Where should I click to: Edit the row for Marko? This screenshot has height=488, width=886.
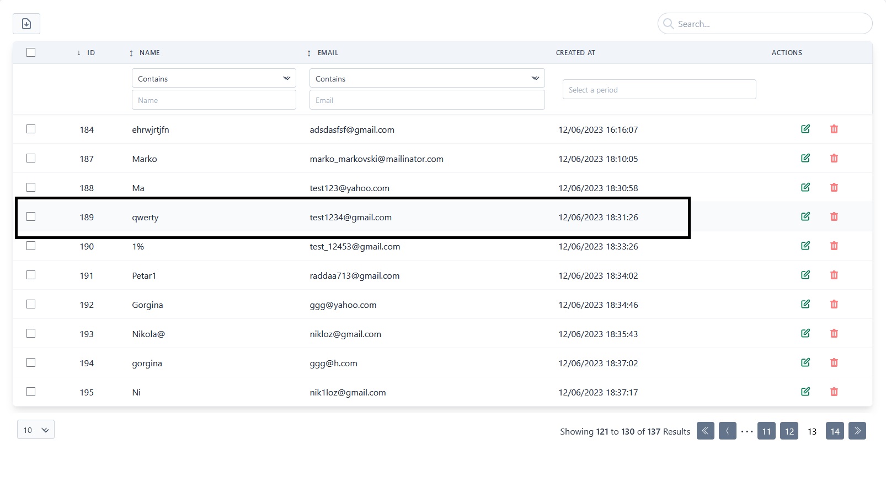(x=805, y=158)
